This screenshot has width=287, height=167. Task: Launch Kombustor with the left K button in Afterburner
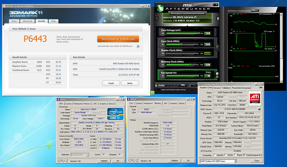[157, 18]
